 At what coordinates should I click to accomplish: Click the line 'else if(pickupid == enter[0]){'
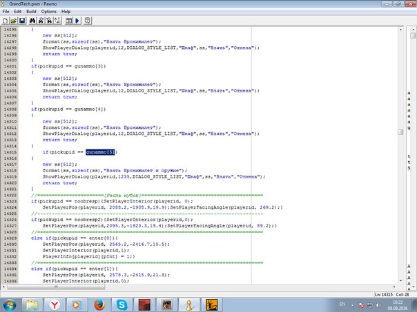click(75, 238)
